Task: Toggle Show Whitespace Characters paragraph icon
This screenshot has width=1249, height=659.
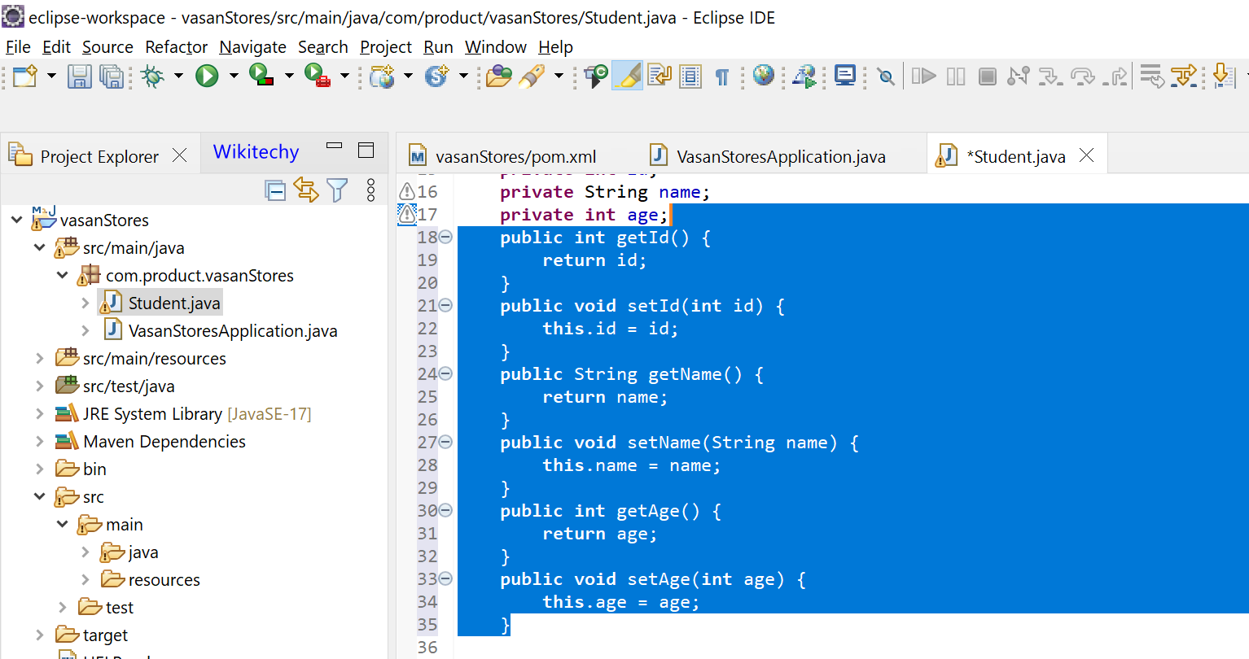Action: coord(721,76)
